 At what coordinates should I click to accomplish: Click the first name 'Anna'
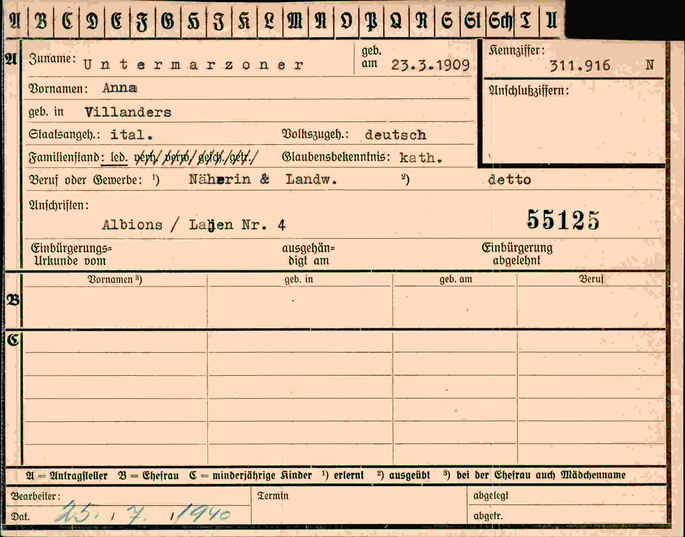pos(120,88)
